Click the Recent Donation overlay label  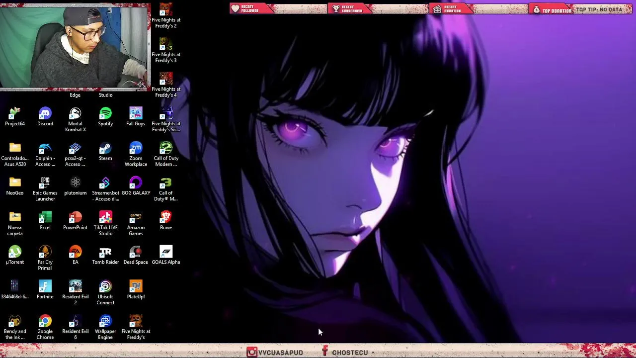point(453,9)
